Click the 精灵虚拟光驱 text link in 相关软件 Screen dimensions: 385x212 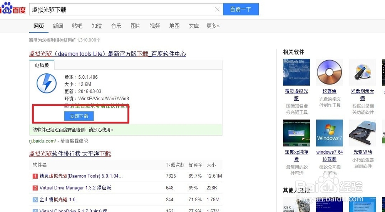point(296,94)
